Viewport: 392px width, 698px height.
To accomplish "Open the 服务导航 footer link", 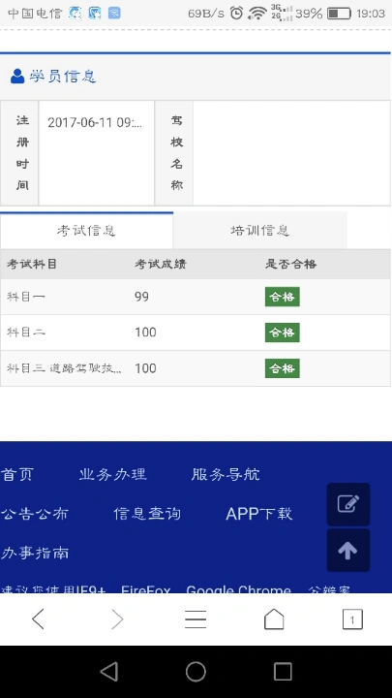I will pos(226,474).
